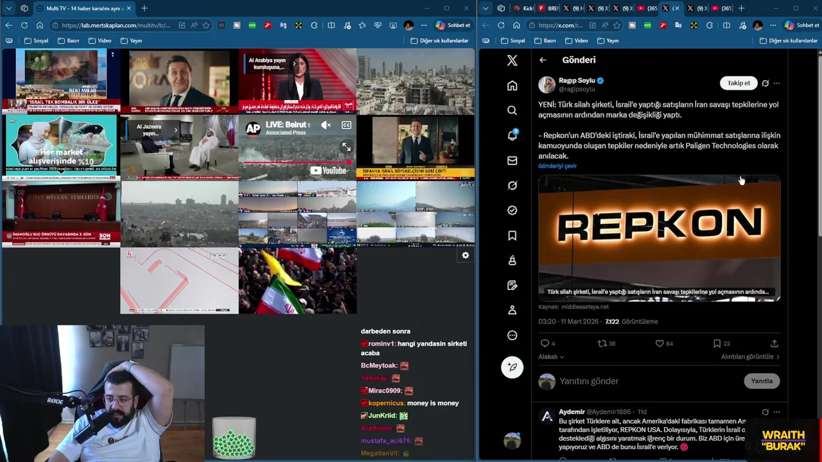
Task: Favorite the lab.mertskaplan.com page star
Action: click(x=206, y=25)
